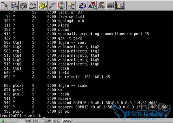Screen dimensions: 173x123
Task: Click the sendmail accepting connections line
Action: 76,34
